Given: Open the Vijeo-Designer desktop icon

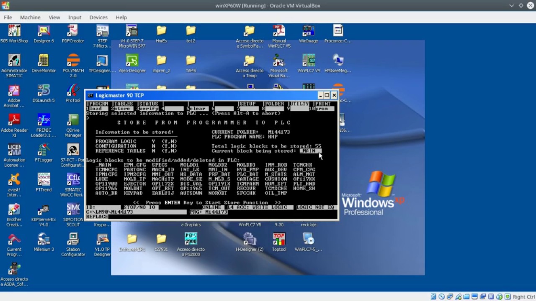Looking at the screenshot, I should tap(132, 64).
